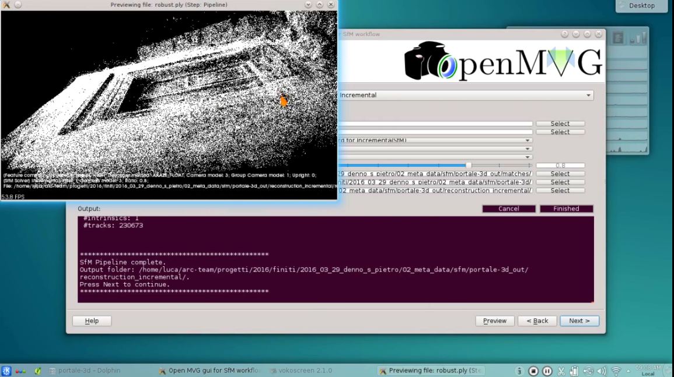Click Select next to the reconstruction_incremental path
674x377 pixels.
(x=560, y=190)
